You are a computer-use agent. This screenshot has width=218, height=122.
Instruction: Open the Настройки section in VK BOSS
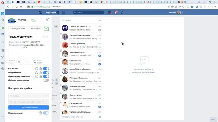35,29
